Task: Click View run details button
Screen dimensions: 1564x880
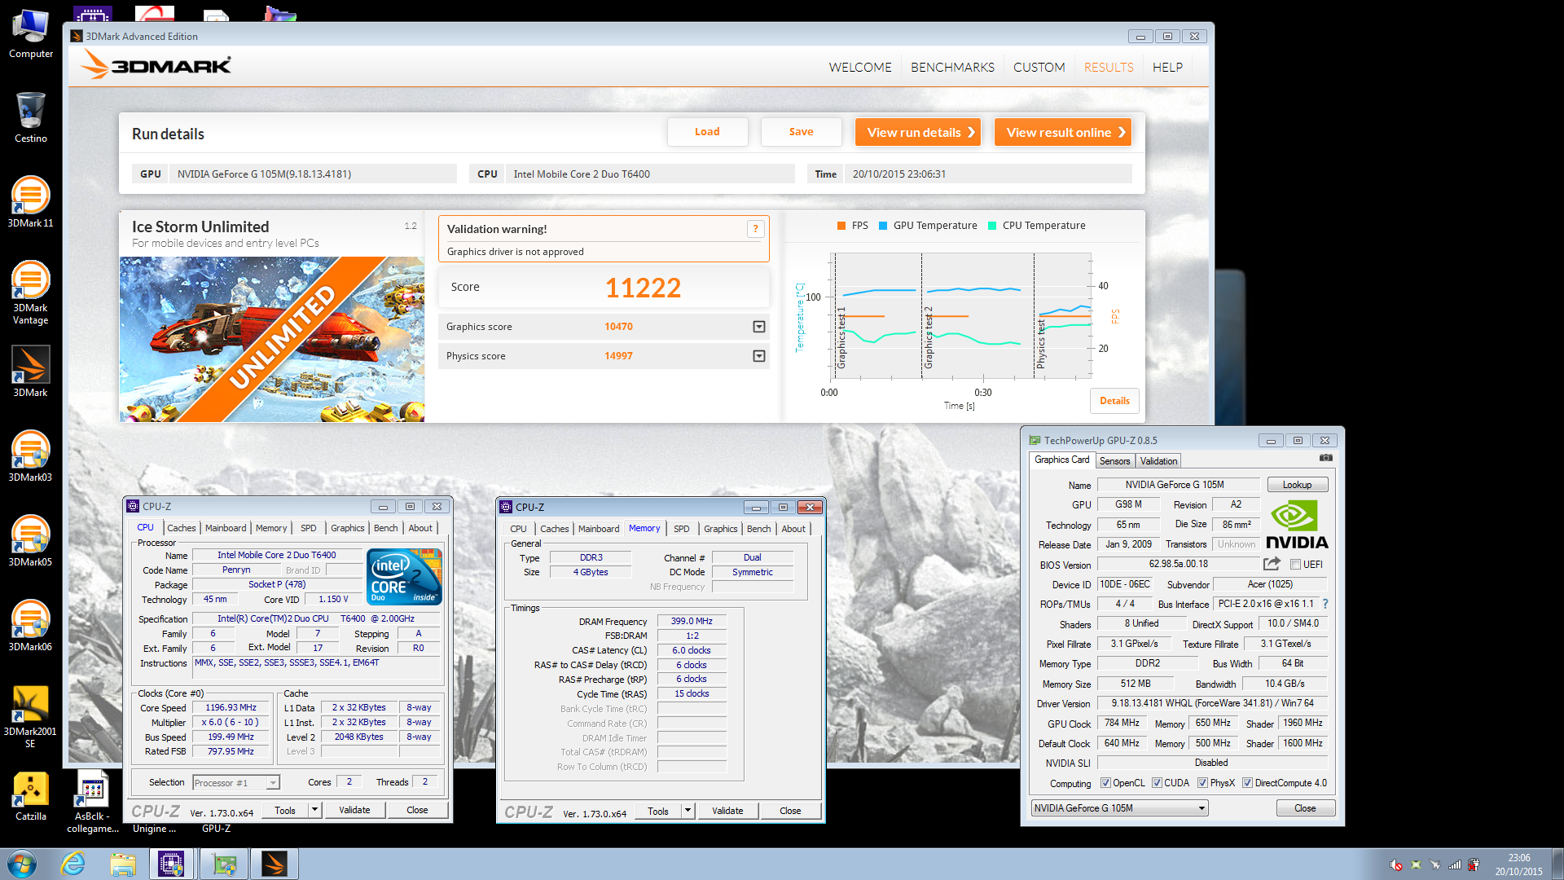Action: tap(918, 132)
